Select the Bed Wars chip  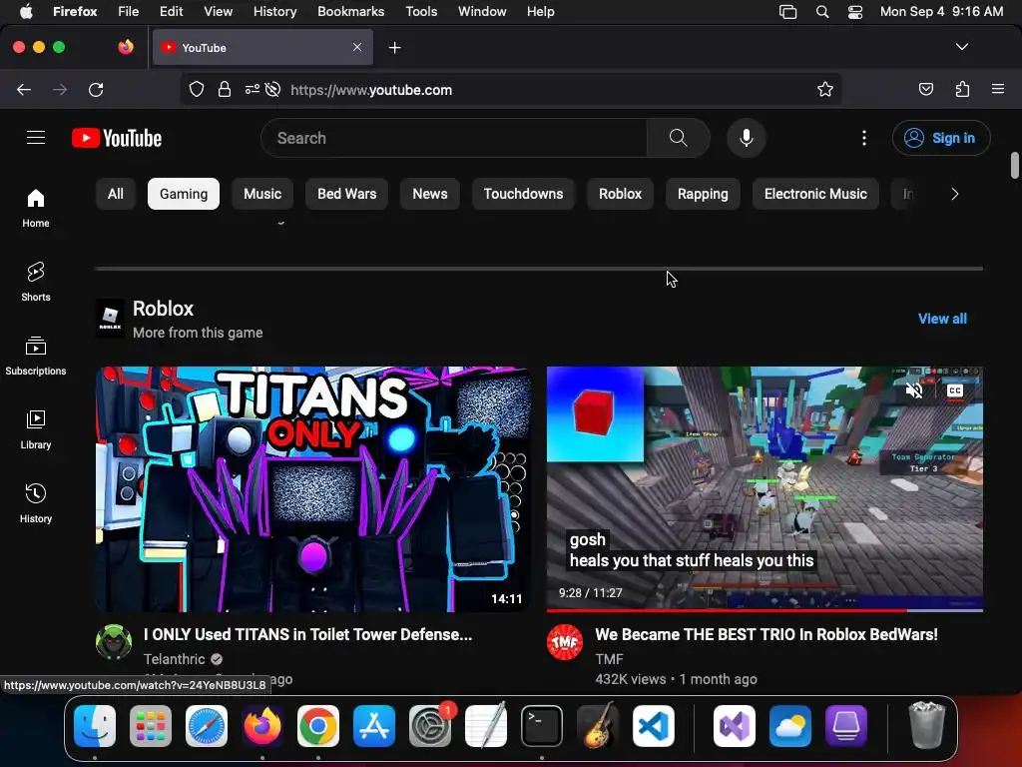click(x=346, y=194)
